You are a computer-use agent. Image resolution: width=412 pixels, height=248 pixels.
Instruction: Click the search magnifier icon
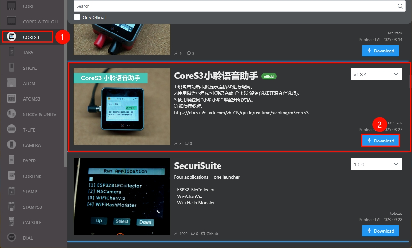(400, 6)
